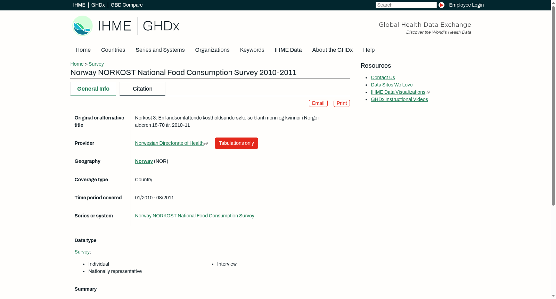Click the Interview list item
The image size is (556, 299).
(227, 264)
